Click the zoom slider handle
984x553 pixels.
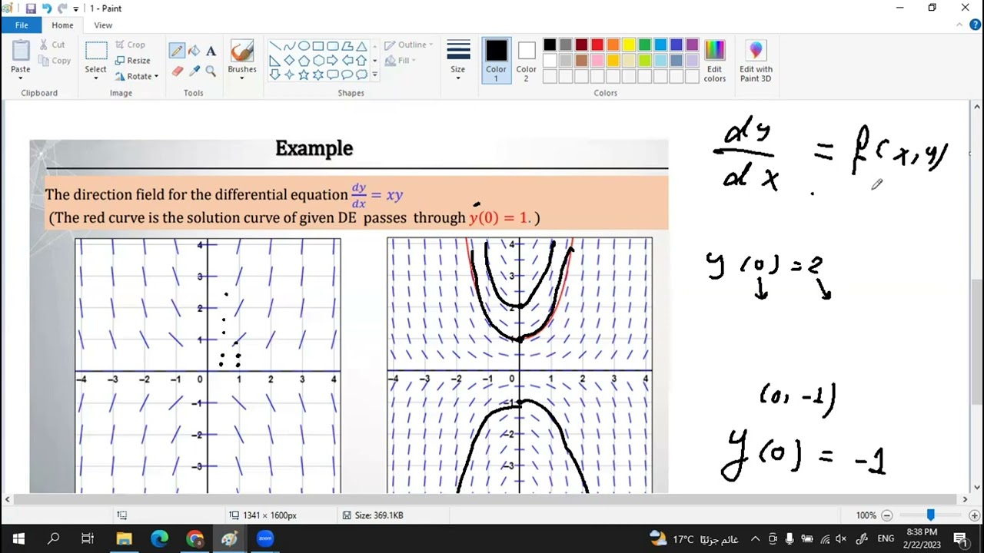click(930, 515)
